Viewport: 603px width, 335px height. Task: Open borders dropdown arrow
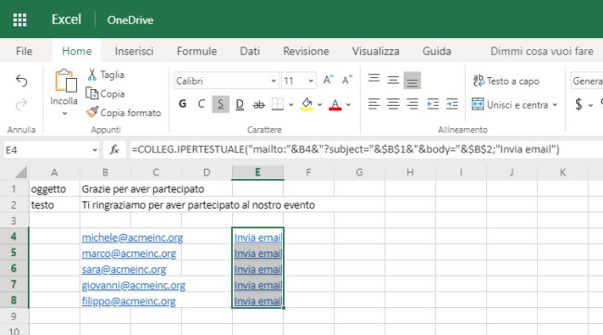[291, 105]
